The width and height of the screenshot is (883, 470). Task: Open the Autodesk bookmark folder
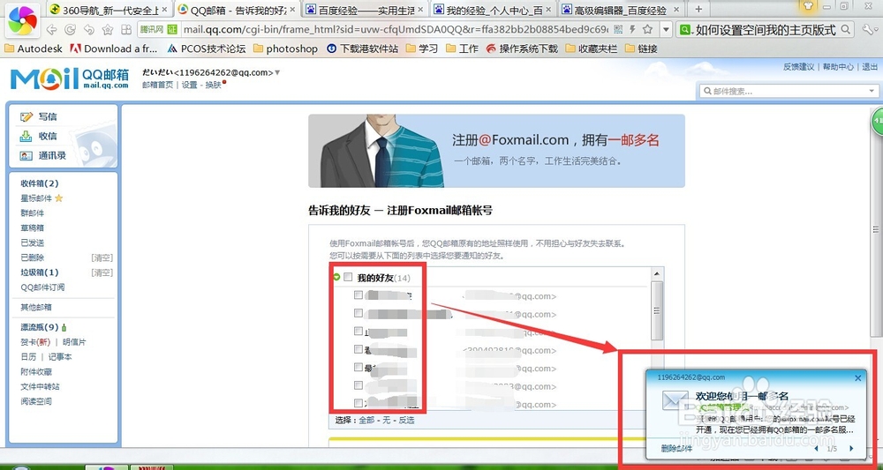(x=34, y=48)
